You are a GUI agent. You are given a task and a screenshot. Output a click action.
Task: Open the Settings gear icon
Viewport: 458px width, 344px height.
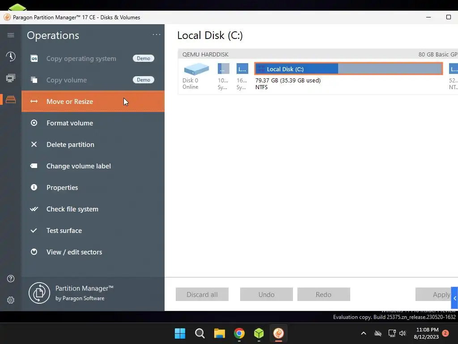coord(11,300)
